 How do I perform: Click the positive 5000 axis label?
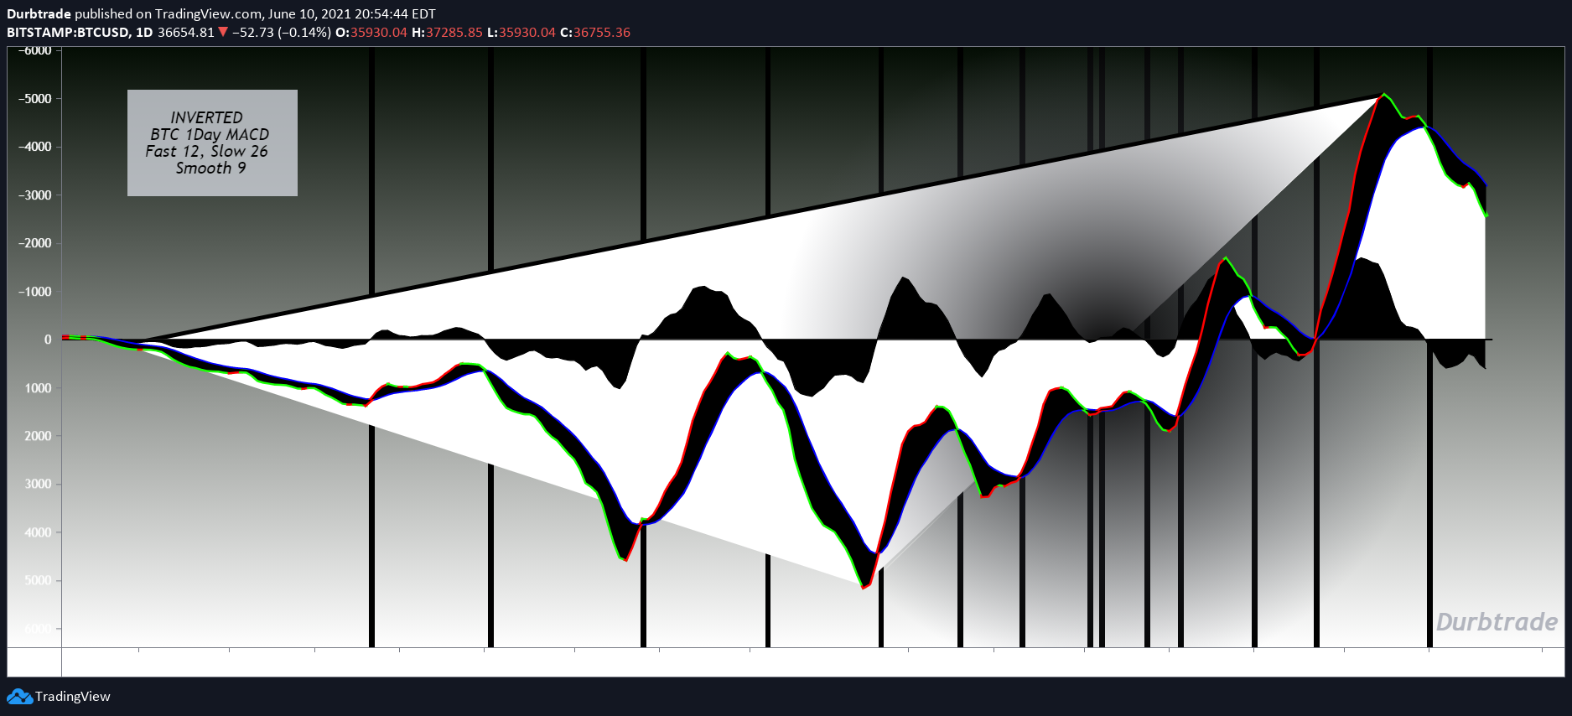[38, 580]
